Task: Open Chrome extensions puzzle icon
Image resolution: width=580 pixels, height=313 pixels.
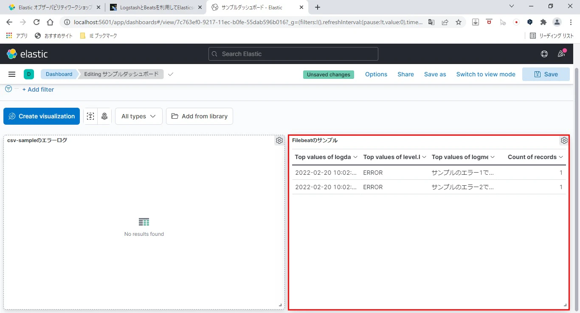Action: tap(543, 22)
